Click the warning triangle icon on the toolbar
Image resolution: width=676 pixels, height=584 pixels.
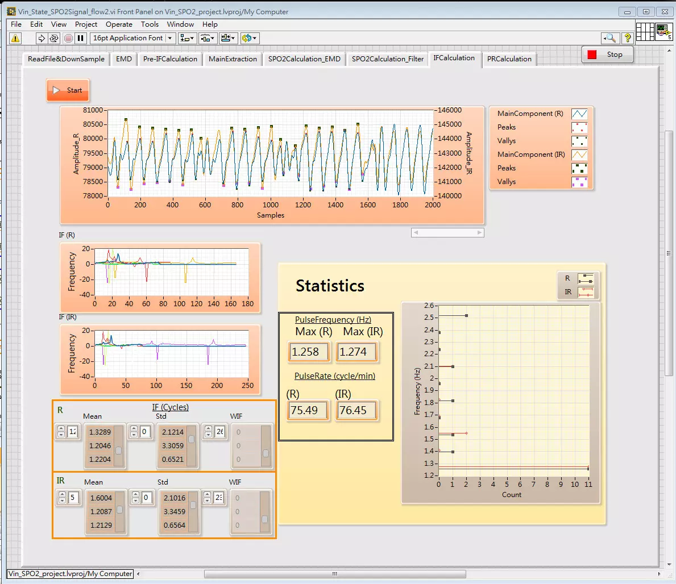15,39
